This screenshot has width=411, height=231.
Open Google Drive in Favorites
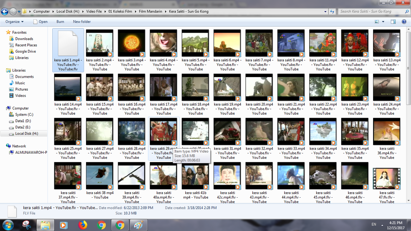point(25,51)
